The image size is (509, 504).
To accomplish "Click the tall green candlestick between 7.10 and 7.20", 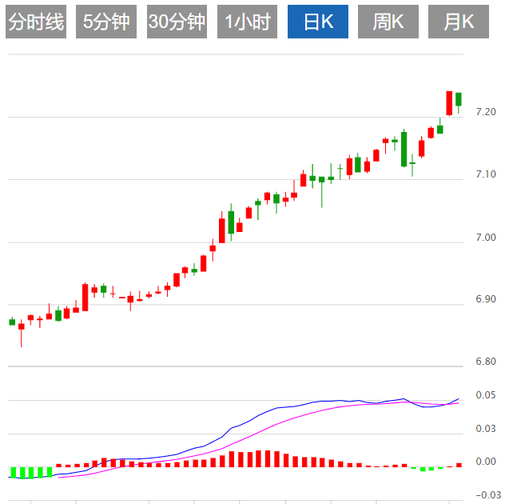I will [x=404, y=149].
